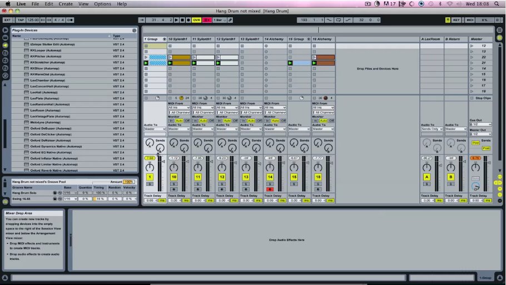Open the Edit menu
The height and width of the screenshot is (285, 506).
49,4
